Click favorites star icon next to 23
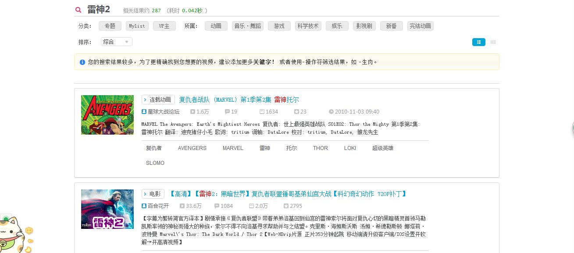 point(296,112)
